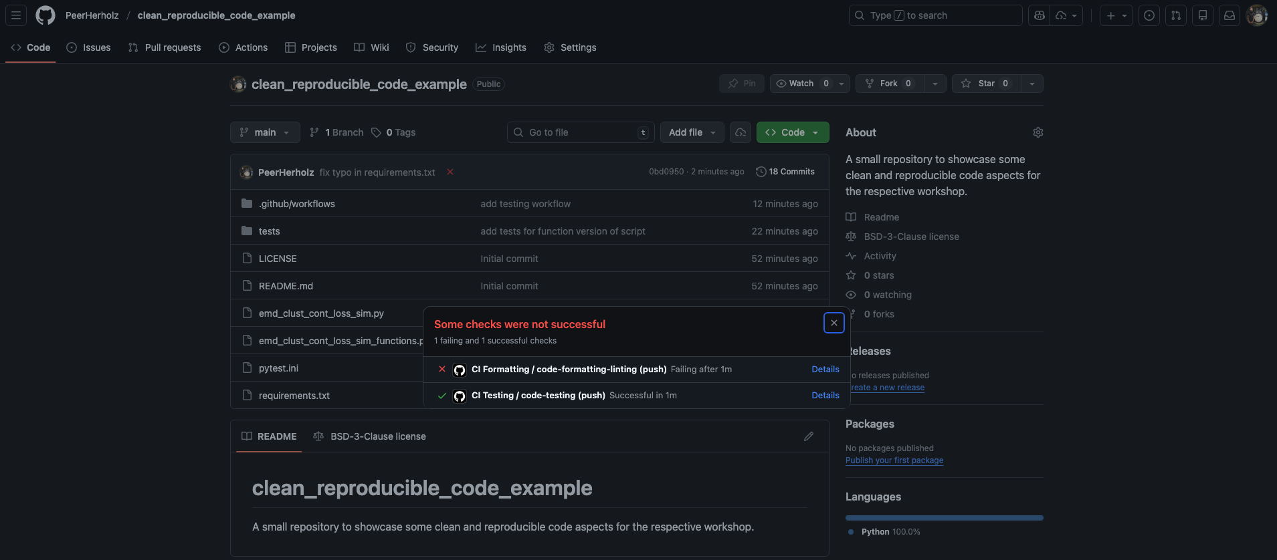Expand the Add file dropdown
1277x560 pixels.
point(692,132)
